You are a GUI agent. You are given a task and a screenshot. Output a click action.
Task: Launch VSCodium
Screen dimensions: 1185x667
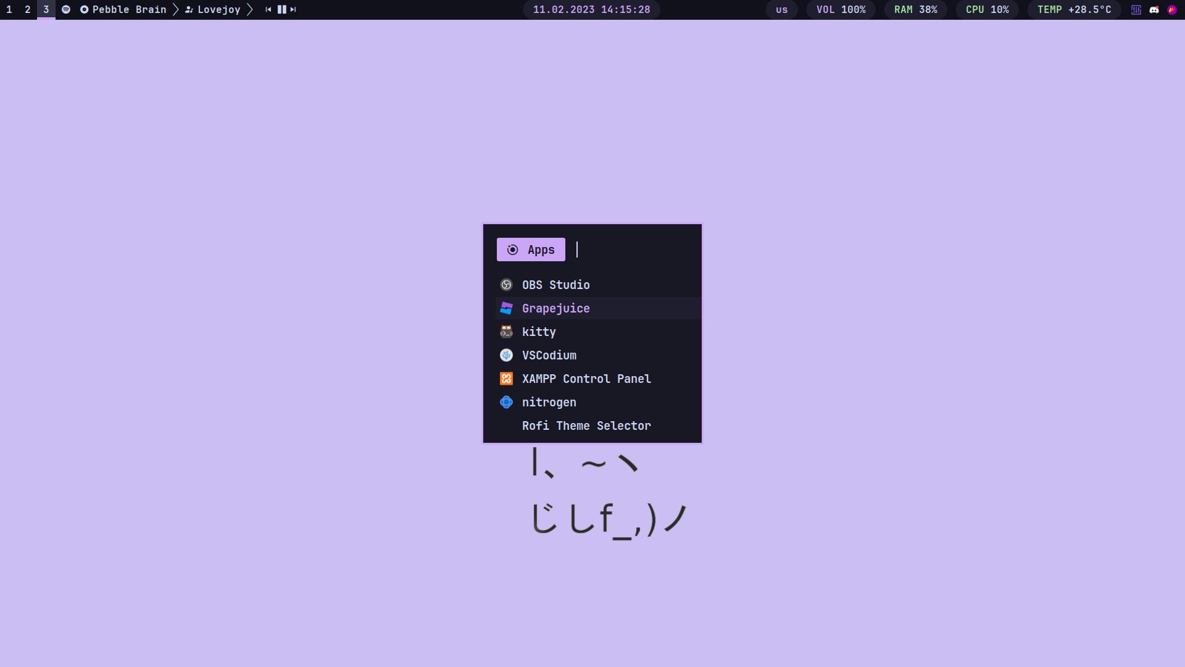coord(549,355)
